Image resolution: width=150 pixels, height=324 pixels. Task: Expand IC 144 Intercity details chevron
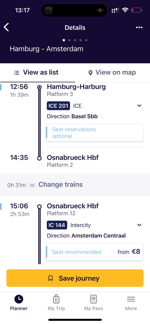[140, 225]
